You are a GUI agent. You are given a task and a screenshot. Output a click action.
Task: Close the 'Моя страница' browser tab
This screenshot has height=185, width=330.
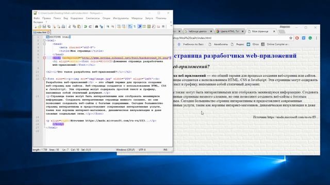click(x=274, y=31)
